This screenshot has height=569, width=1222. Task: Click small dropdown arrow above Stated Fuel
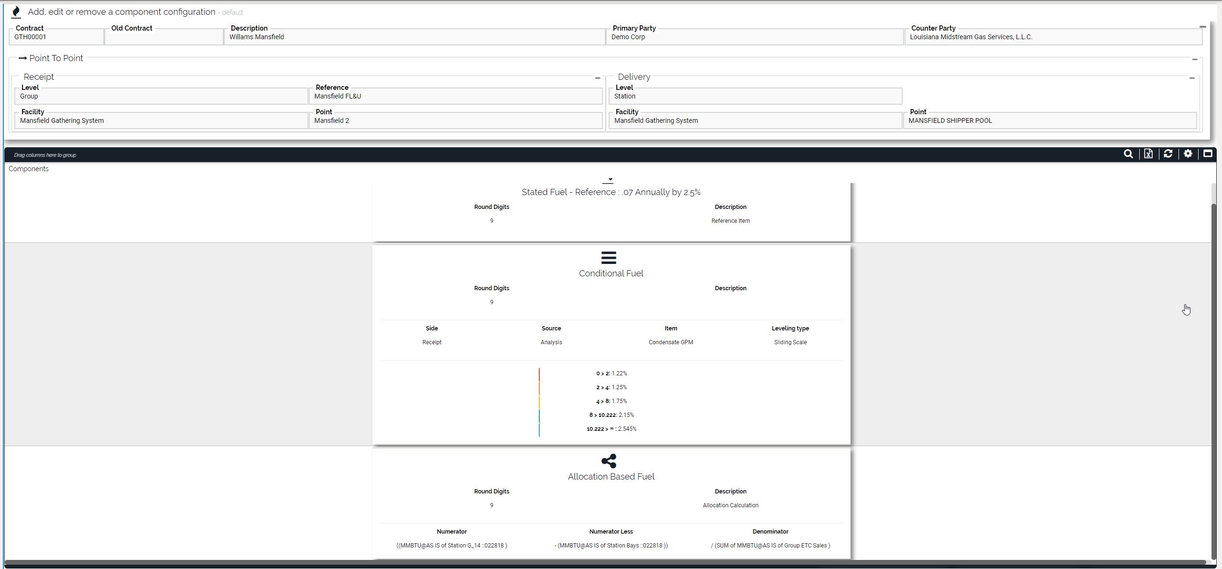click(610, 180)
